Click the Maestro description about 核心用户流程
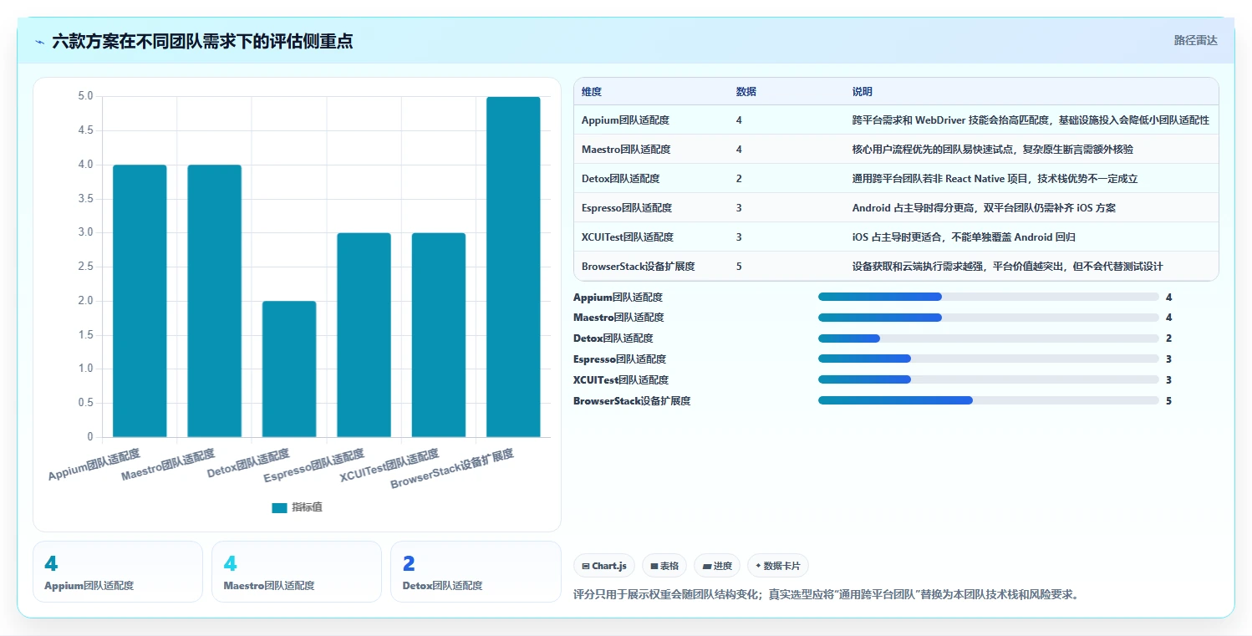1252x636 pixels. pos(993,150)
